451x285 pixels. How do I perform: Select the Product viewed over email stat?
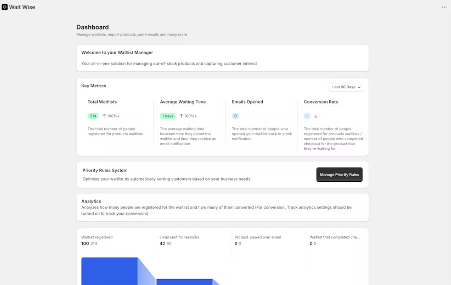[x=257, y=240]
